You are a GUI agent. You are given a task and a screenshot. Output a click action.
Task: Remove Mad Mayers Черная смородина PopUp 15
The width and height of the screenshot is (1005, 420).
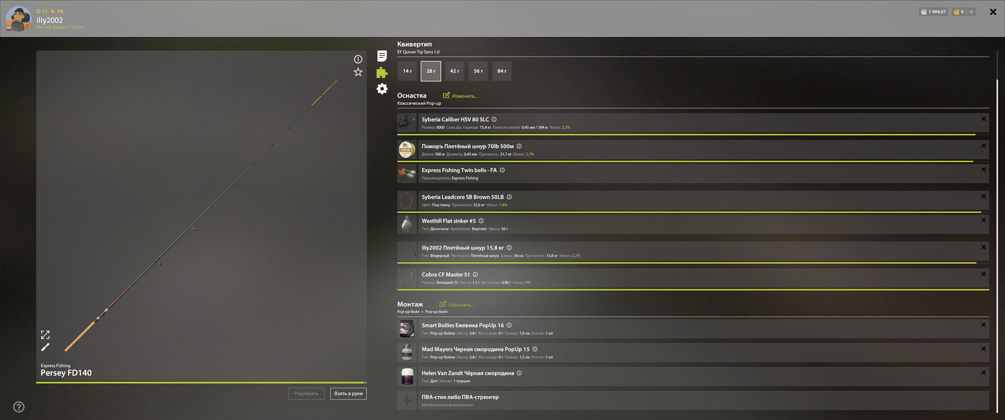point(983,349)
